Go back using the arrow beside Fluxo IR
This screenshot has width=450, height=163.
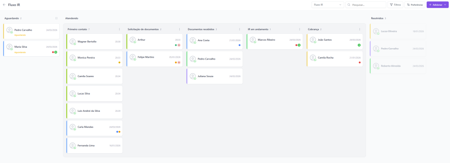tap(4, 5)
